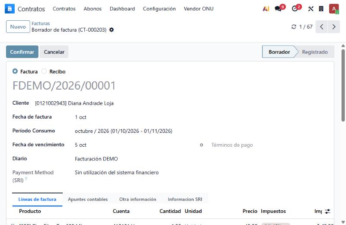Click the Cantidad column header
Viewport: 346px width, 225px height.
tap(170, 211)
